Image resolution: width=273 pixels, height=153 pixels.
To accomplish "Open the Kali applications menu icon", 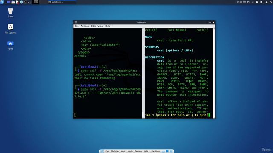I will (2, 2).
